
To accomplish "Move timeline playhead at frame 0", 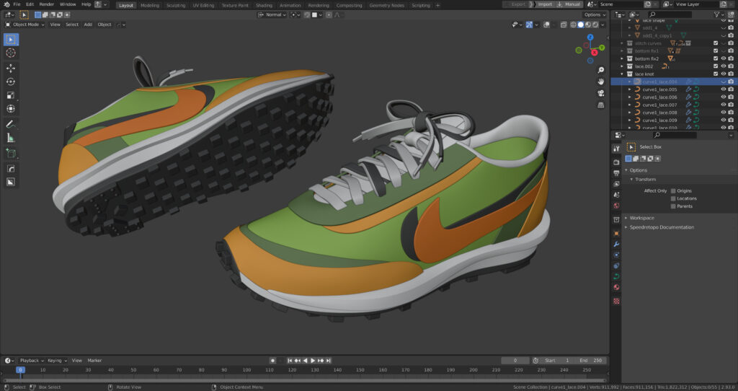I will click(x=20, y=370).
